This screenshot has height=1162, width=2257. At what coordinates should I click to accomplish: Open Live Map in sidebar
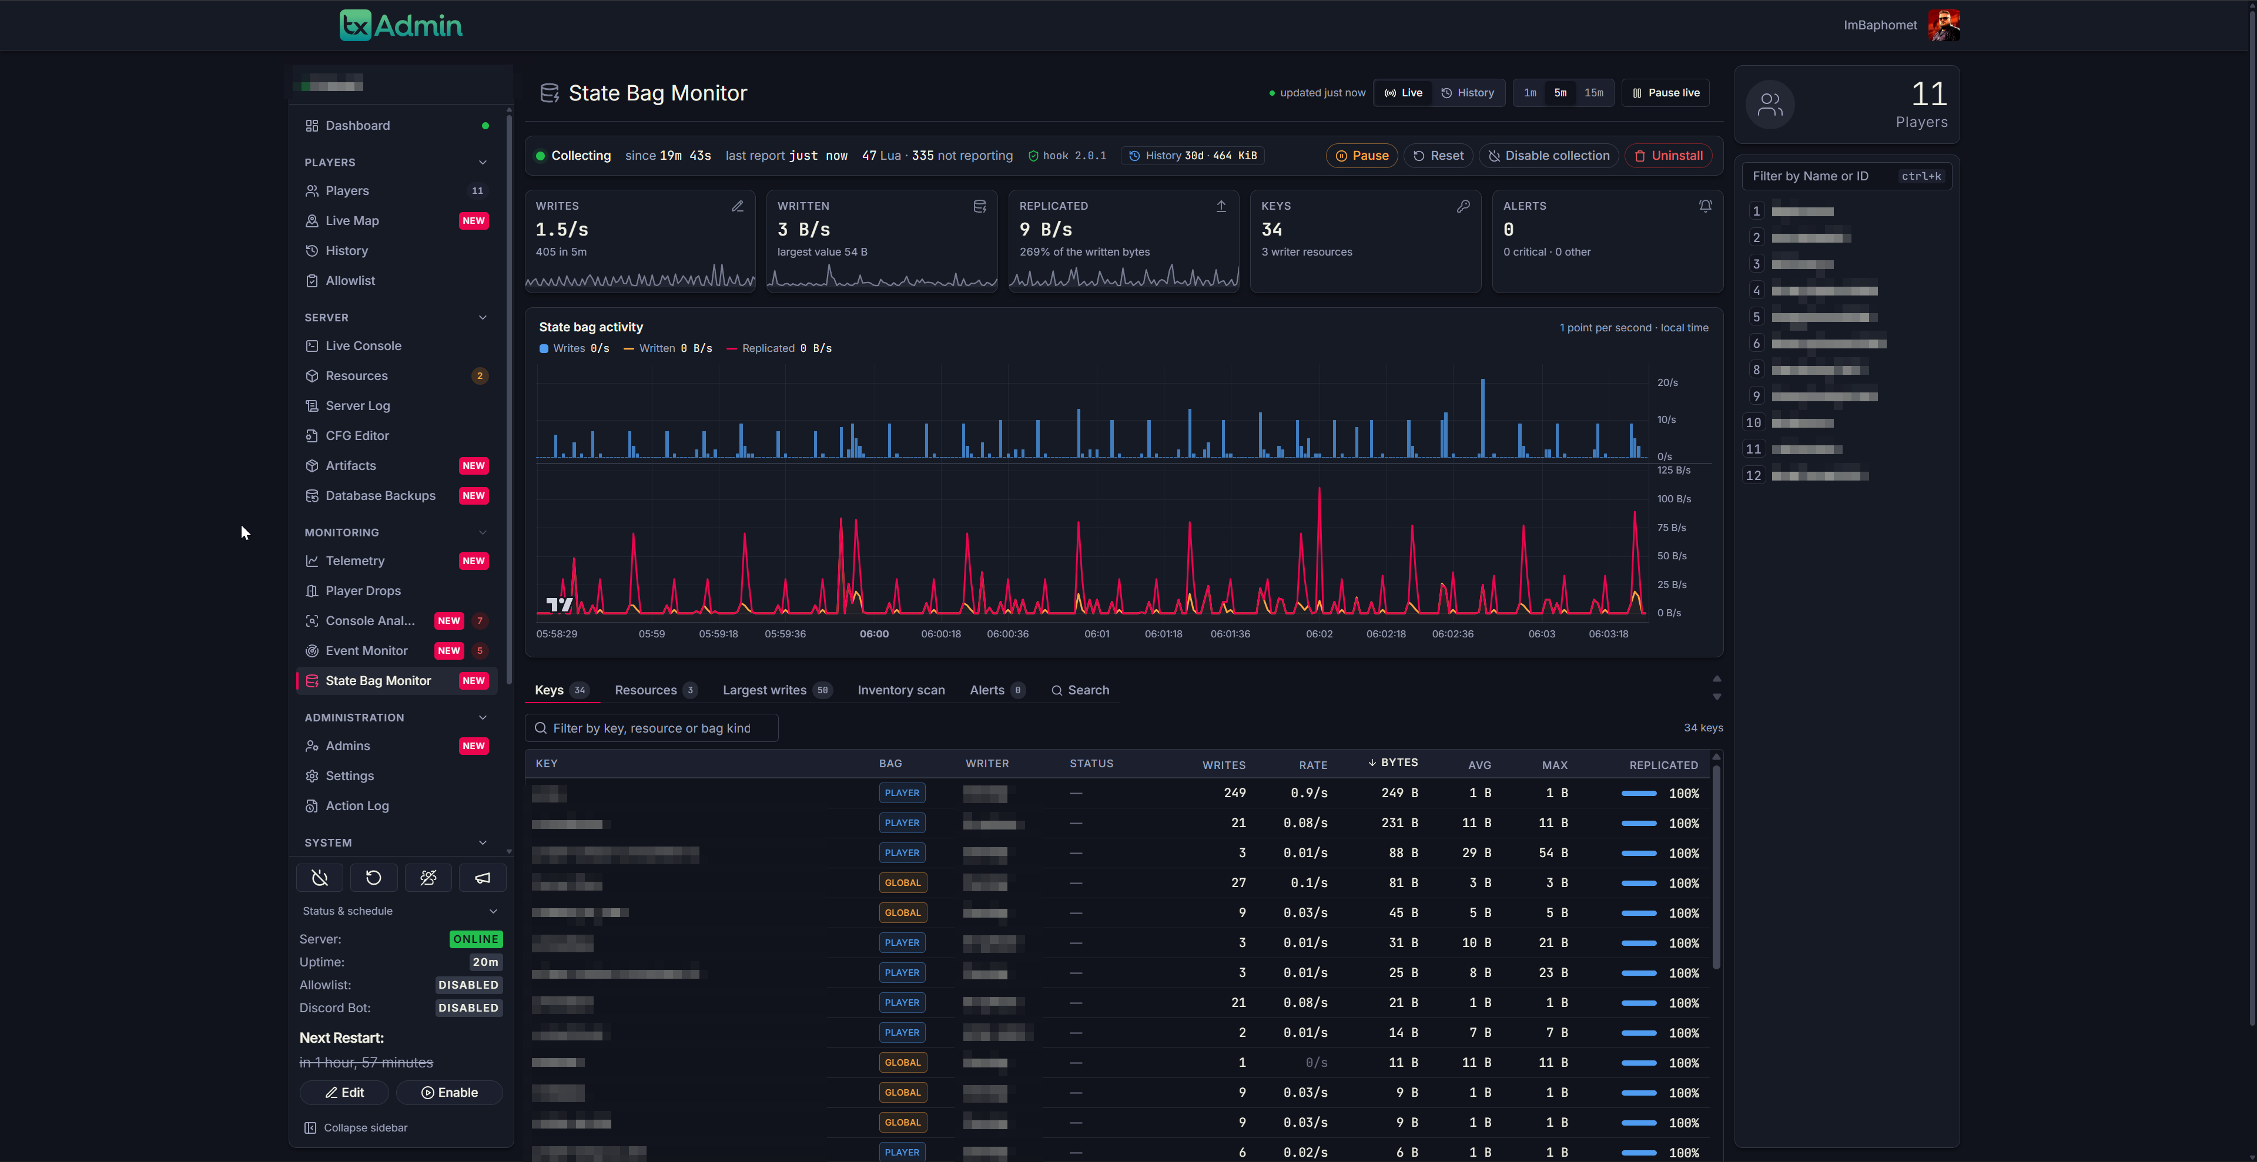pyautogui.click(x=397, y=221)
